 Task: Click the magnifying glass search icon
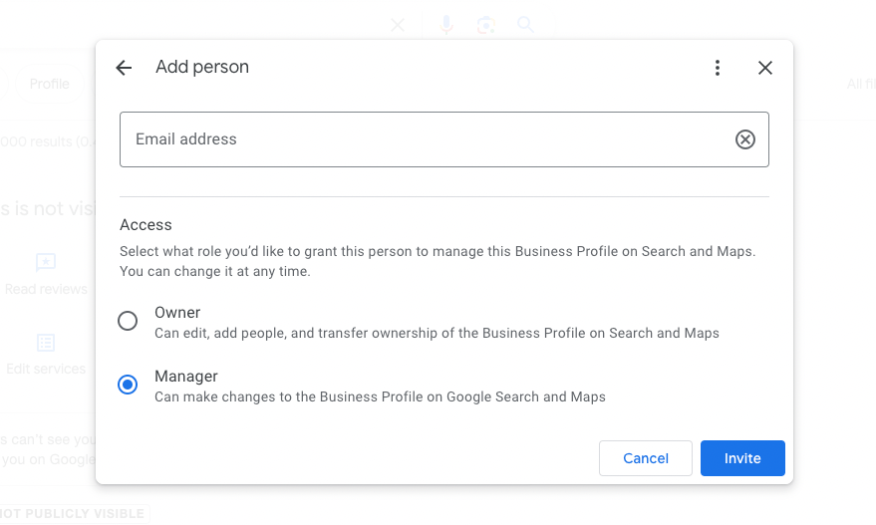[x=526, y=25]
